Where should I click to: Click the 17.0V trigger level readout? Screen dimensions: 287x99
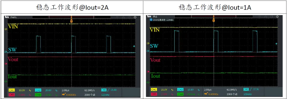pos(256,89)
